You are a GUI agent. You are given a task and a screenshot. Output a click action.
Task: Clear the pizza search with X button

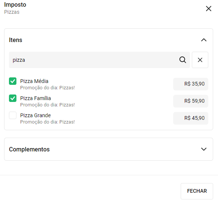[x=200, y=60]
